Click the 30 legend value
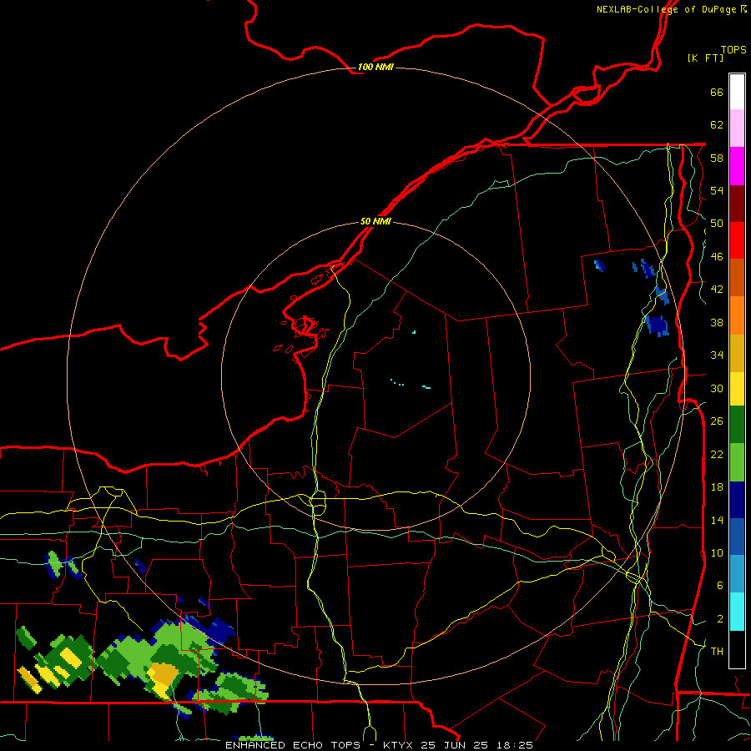 click(717, 388)
